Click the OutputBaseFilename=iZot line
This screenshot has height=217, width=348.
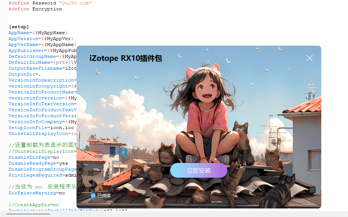[41, 68]
